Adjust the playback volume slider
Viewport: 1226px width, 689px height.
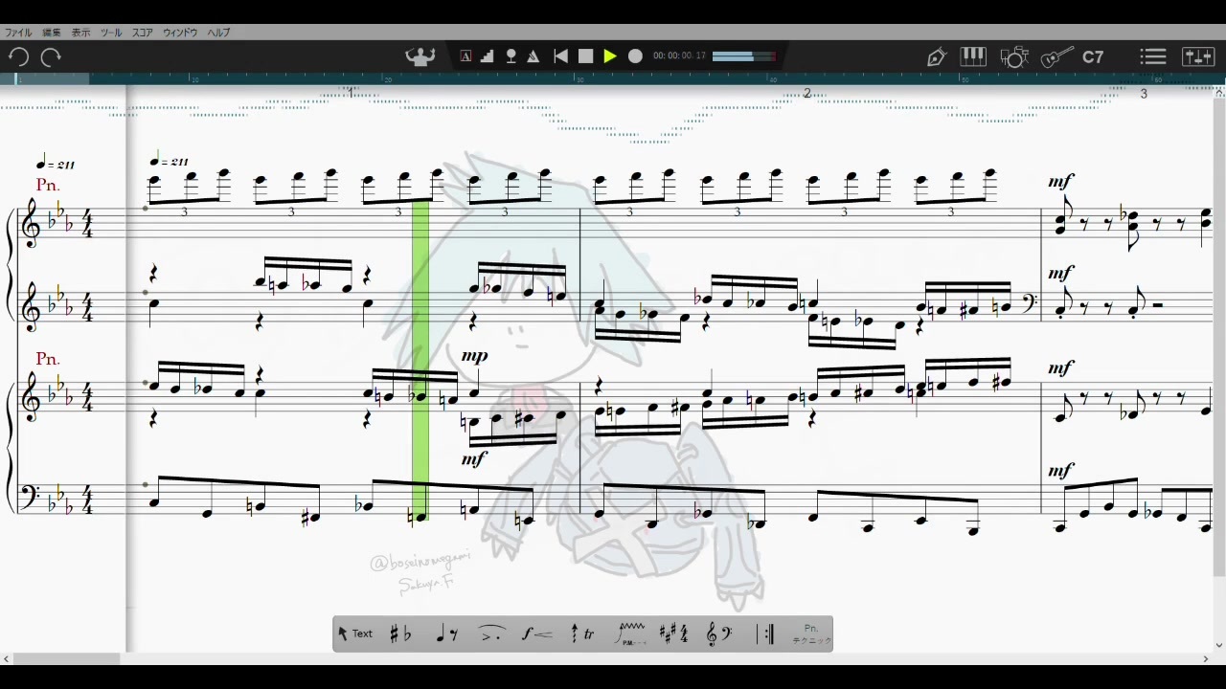pyautogui.click(x=743, y=56)
